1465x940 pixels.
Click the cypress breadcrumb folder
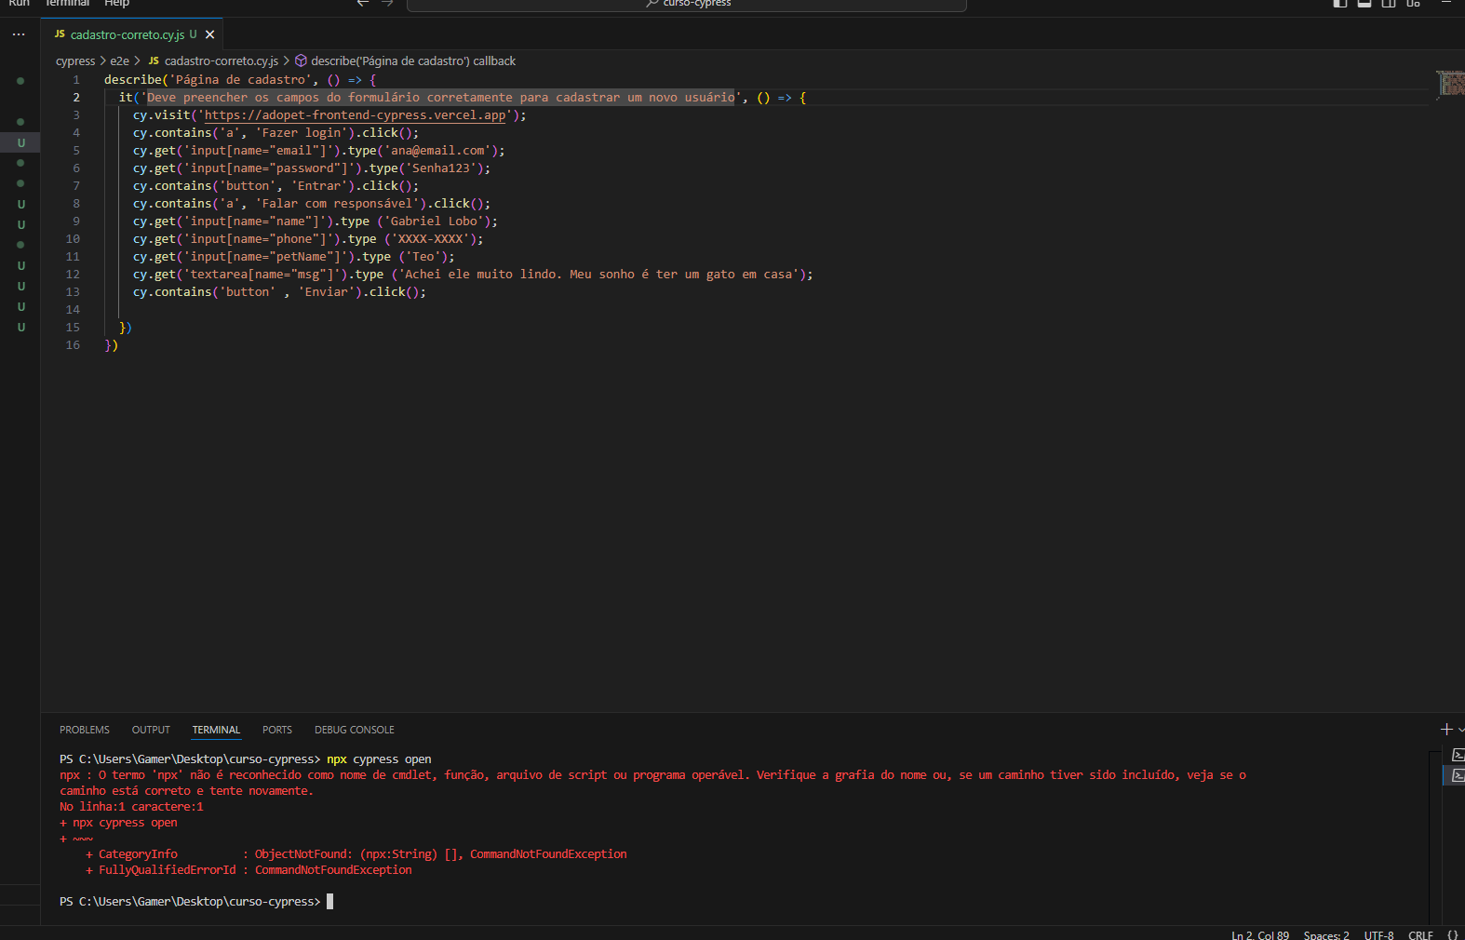pos(75,61)
